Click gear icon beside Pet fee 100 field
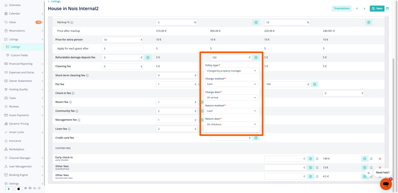This screenshot has width=398, height=193. (315, 84)
